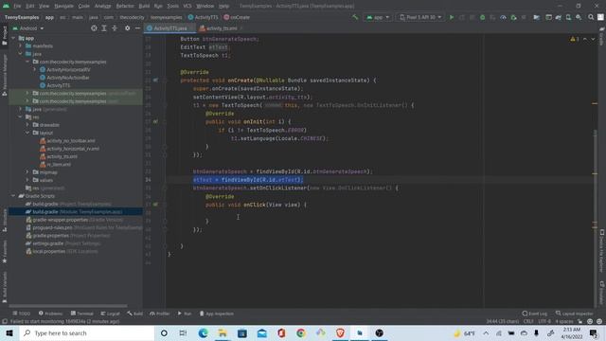Expand the manifests folder
Screen dimensions: 606x341
tap(21, 46)
